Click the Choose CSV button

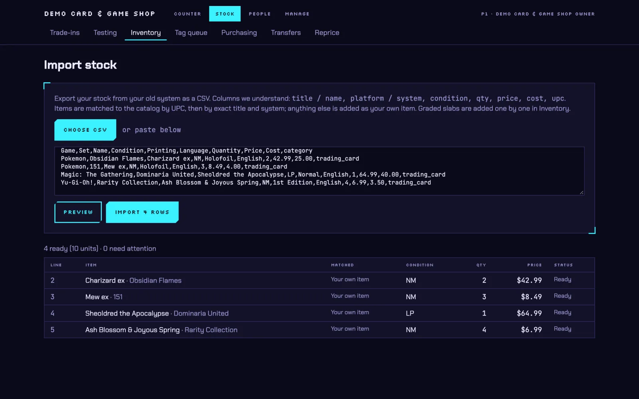tap(85, 130)
